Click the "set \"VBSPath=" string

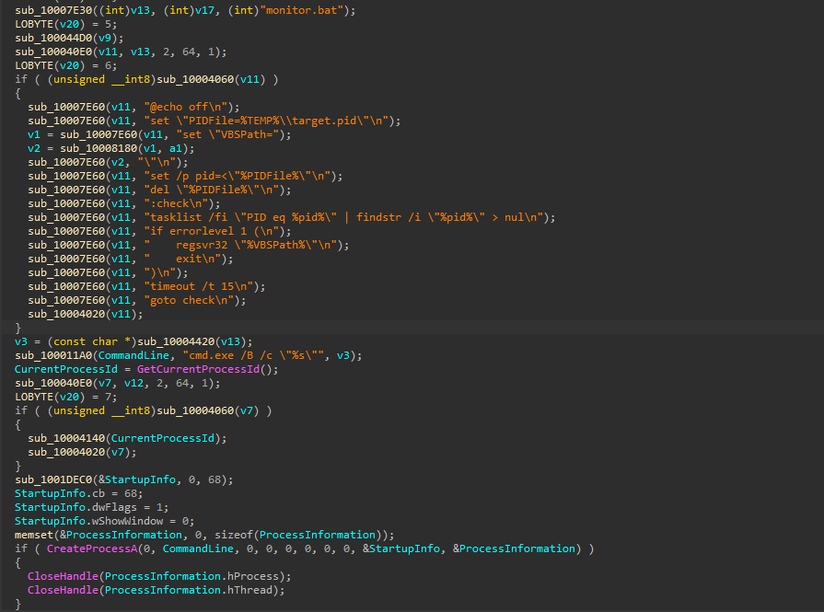tap(227, 134)
